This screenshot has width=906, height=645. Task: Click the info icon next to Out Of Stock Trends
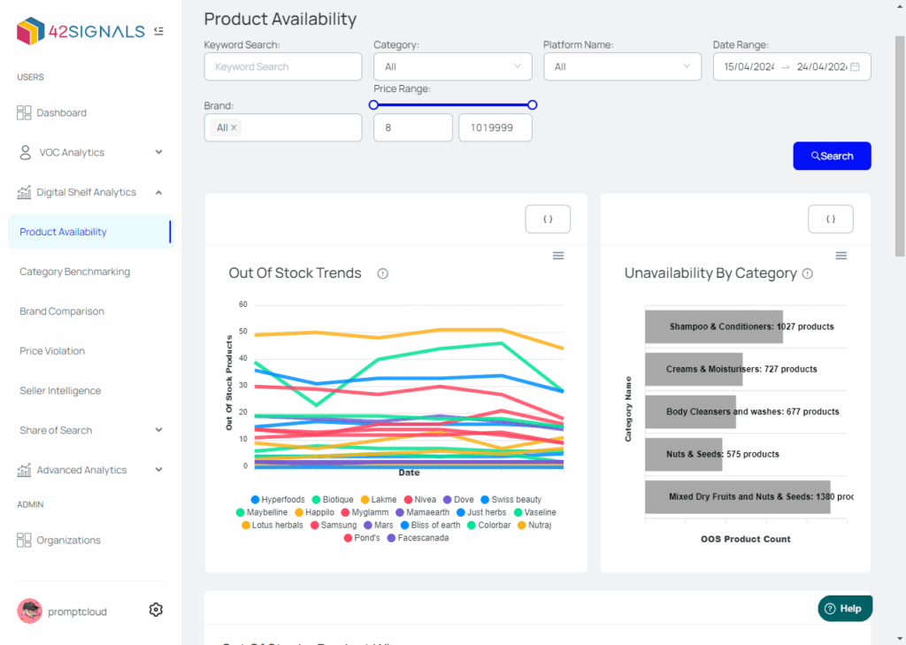click(382, 273)
